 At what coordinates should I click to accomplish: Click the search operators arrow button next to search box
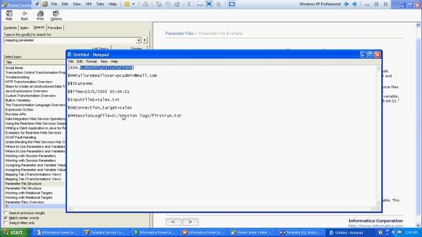145,40
